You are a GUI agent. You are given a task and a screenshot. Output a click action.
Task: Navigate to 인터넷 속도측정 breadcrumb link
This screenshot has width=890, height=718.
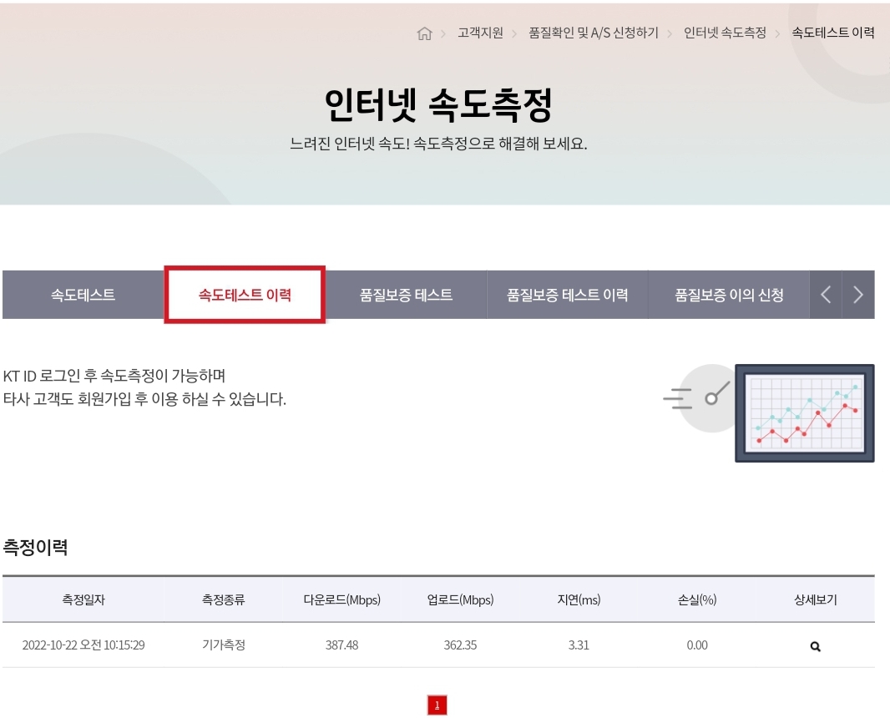(725, 33)
